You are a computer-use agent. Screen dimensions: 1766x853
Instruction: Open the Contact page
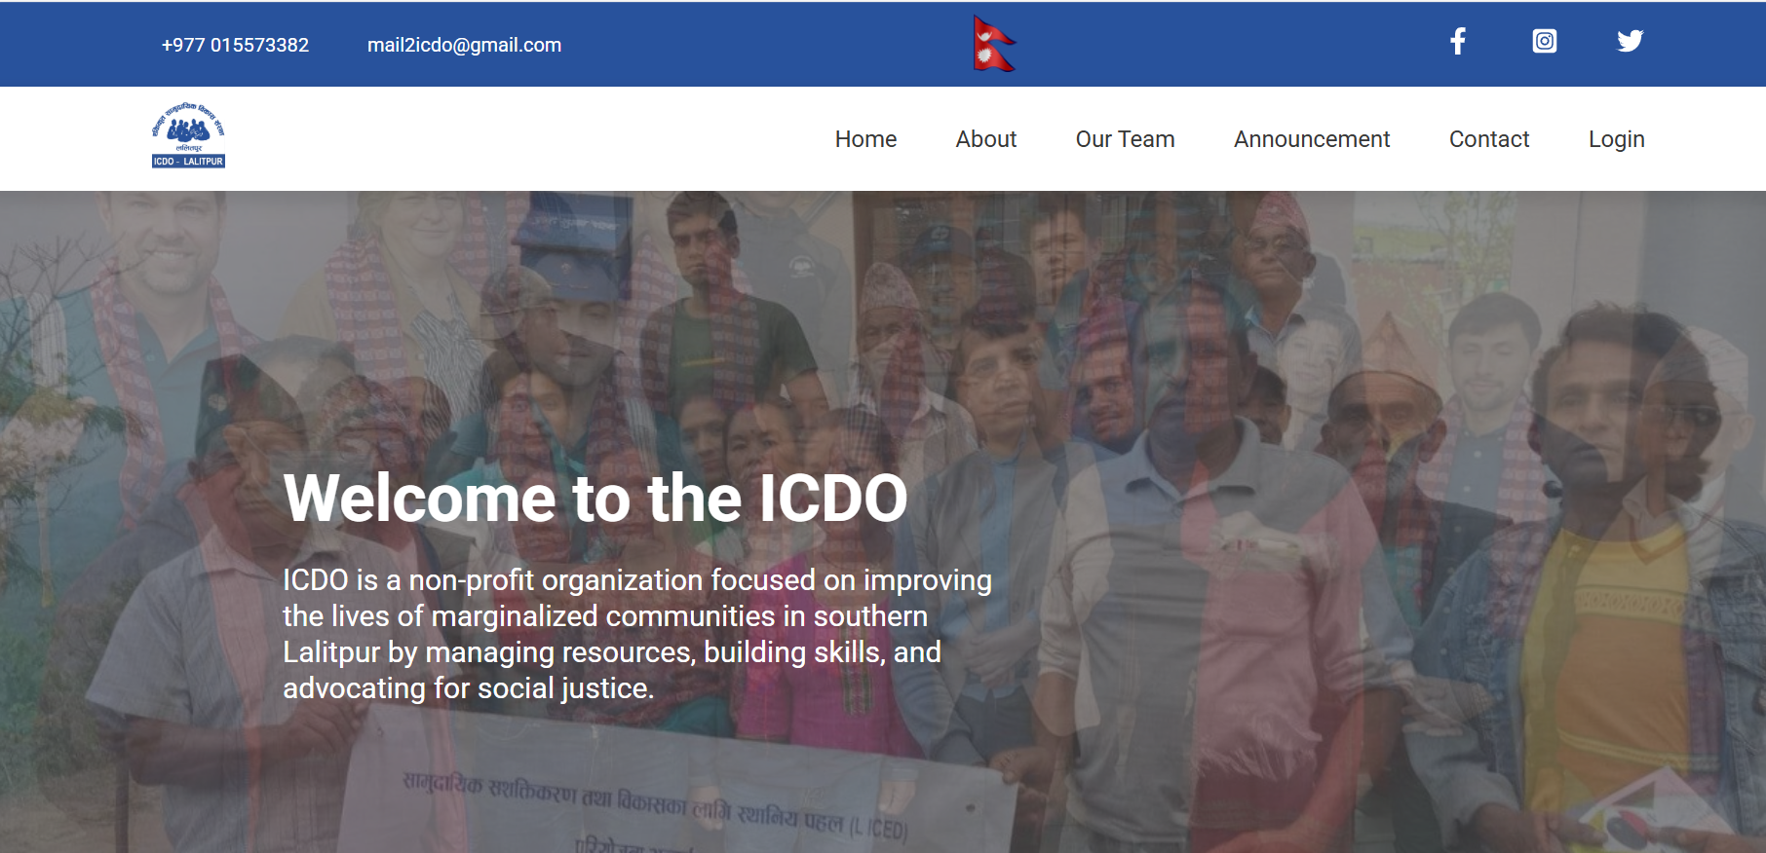1488,139
